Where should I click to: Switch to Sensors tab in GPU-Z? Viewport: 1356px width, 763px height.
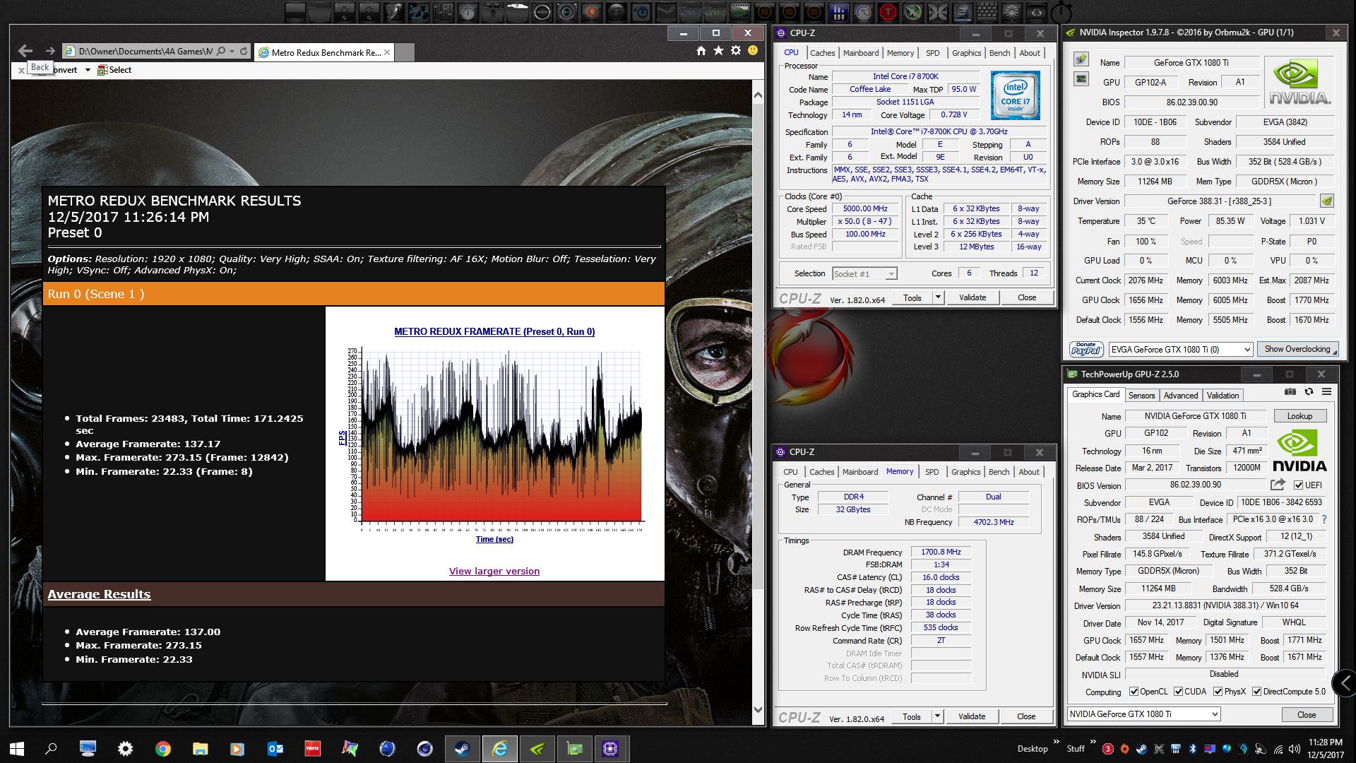coord(1141,396)
